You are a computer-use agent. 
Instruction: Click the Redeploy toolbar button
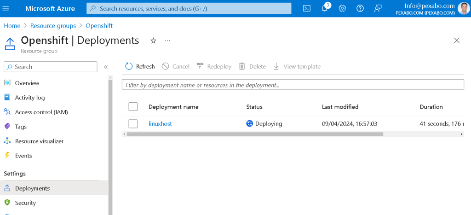[214, 66]
